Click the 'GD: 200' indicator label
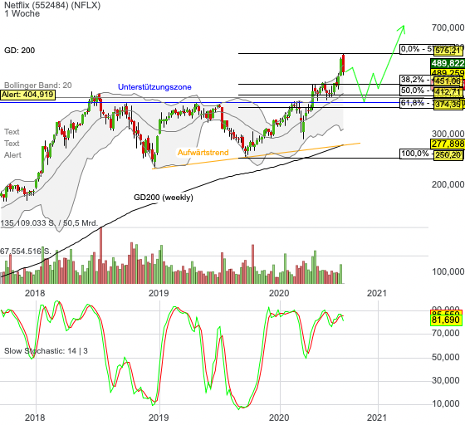The width and height of the screenshot is (465, 425). [20, 51]
